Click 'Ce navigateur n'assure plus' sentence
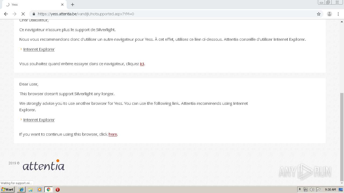Viewport: 344px width, 193px height. (x=67, y=30)
